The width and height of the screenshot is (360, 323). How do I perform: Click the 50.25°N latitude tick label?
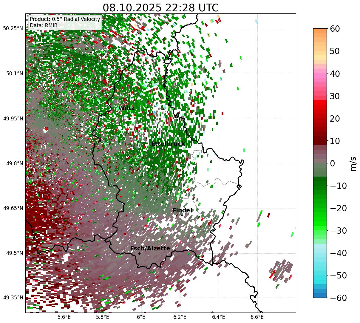click(13, 29)
